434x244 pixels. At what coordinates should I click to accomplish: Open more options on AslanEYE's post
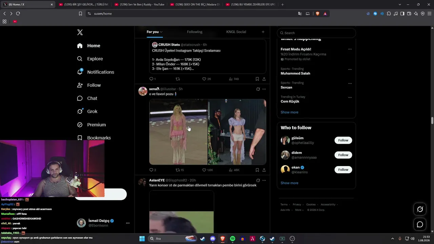tap(264, 180)
